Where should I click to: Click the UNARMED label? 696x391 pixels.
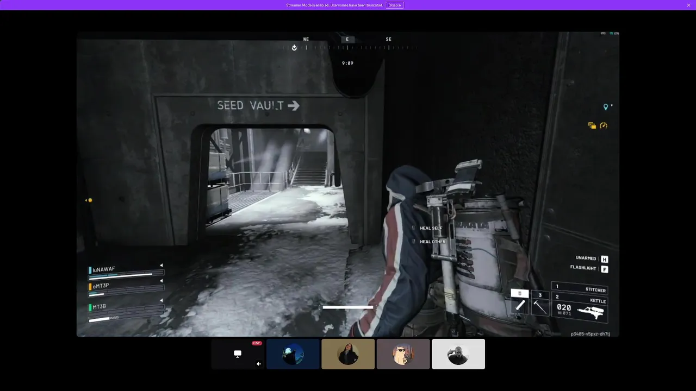pos(586,258)
